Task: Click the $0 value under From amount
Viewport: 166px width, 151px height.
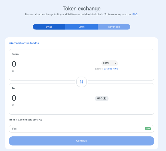Action: point(13,71)
